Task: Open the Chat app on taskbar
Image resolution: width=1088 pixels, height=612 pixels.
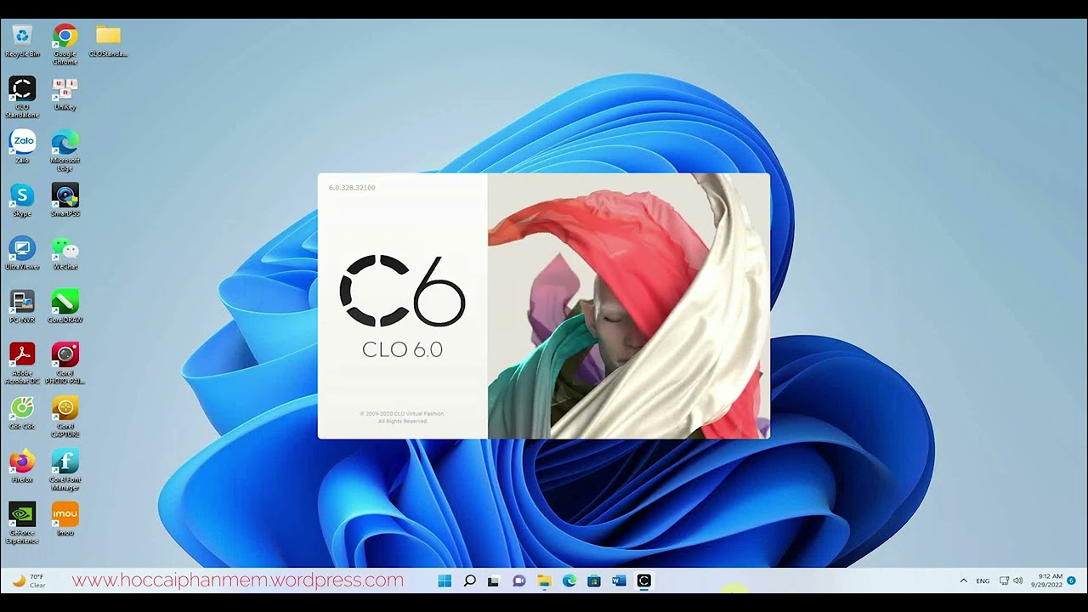Action: coord(518,581)
